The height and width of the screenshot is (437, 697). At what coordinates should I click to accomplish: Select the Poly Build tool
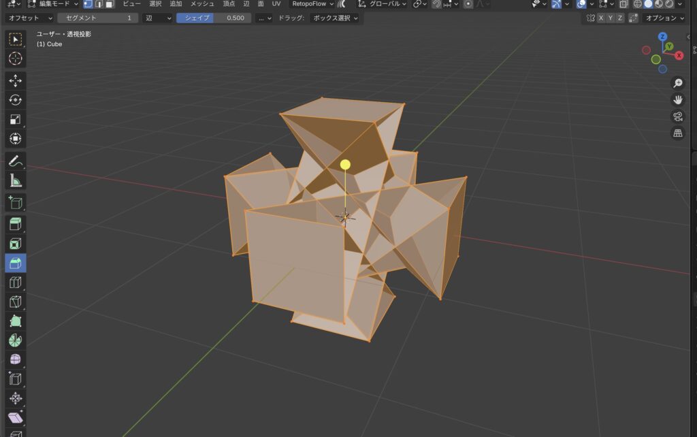[16, 321]
